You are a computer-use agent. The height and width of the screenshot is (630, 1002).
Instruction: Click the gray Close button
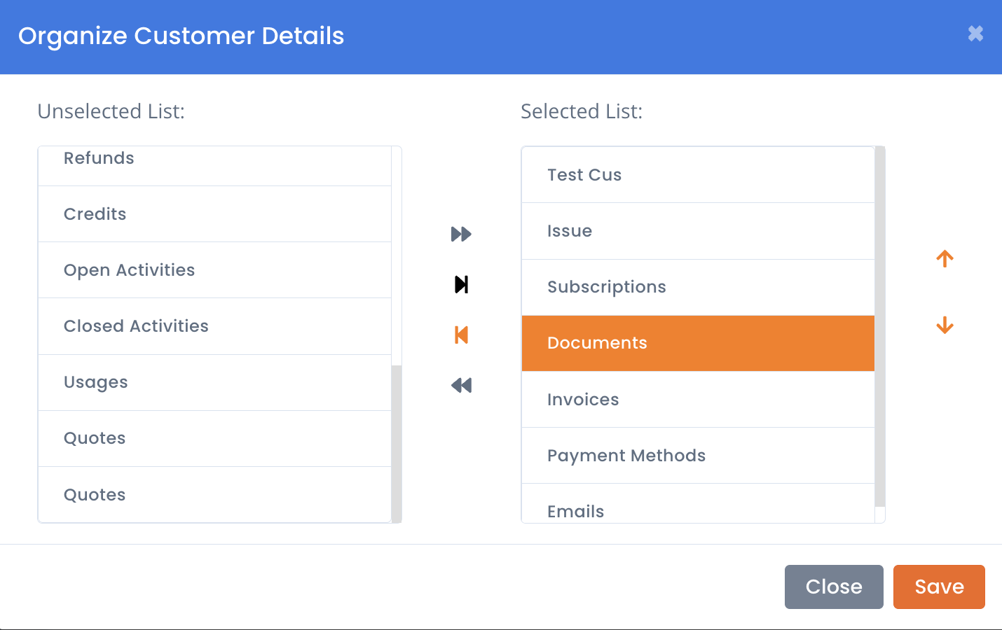tap(834, 587)
